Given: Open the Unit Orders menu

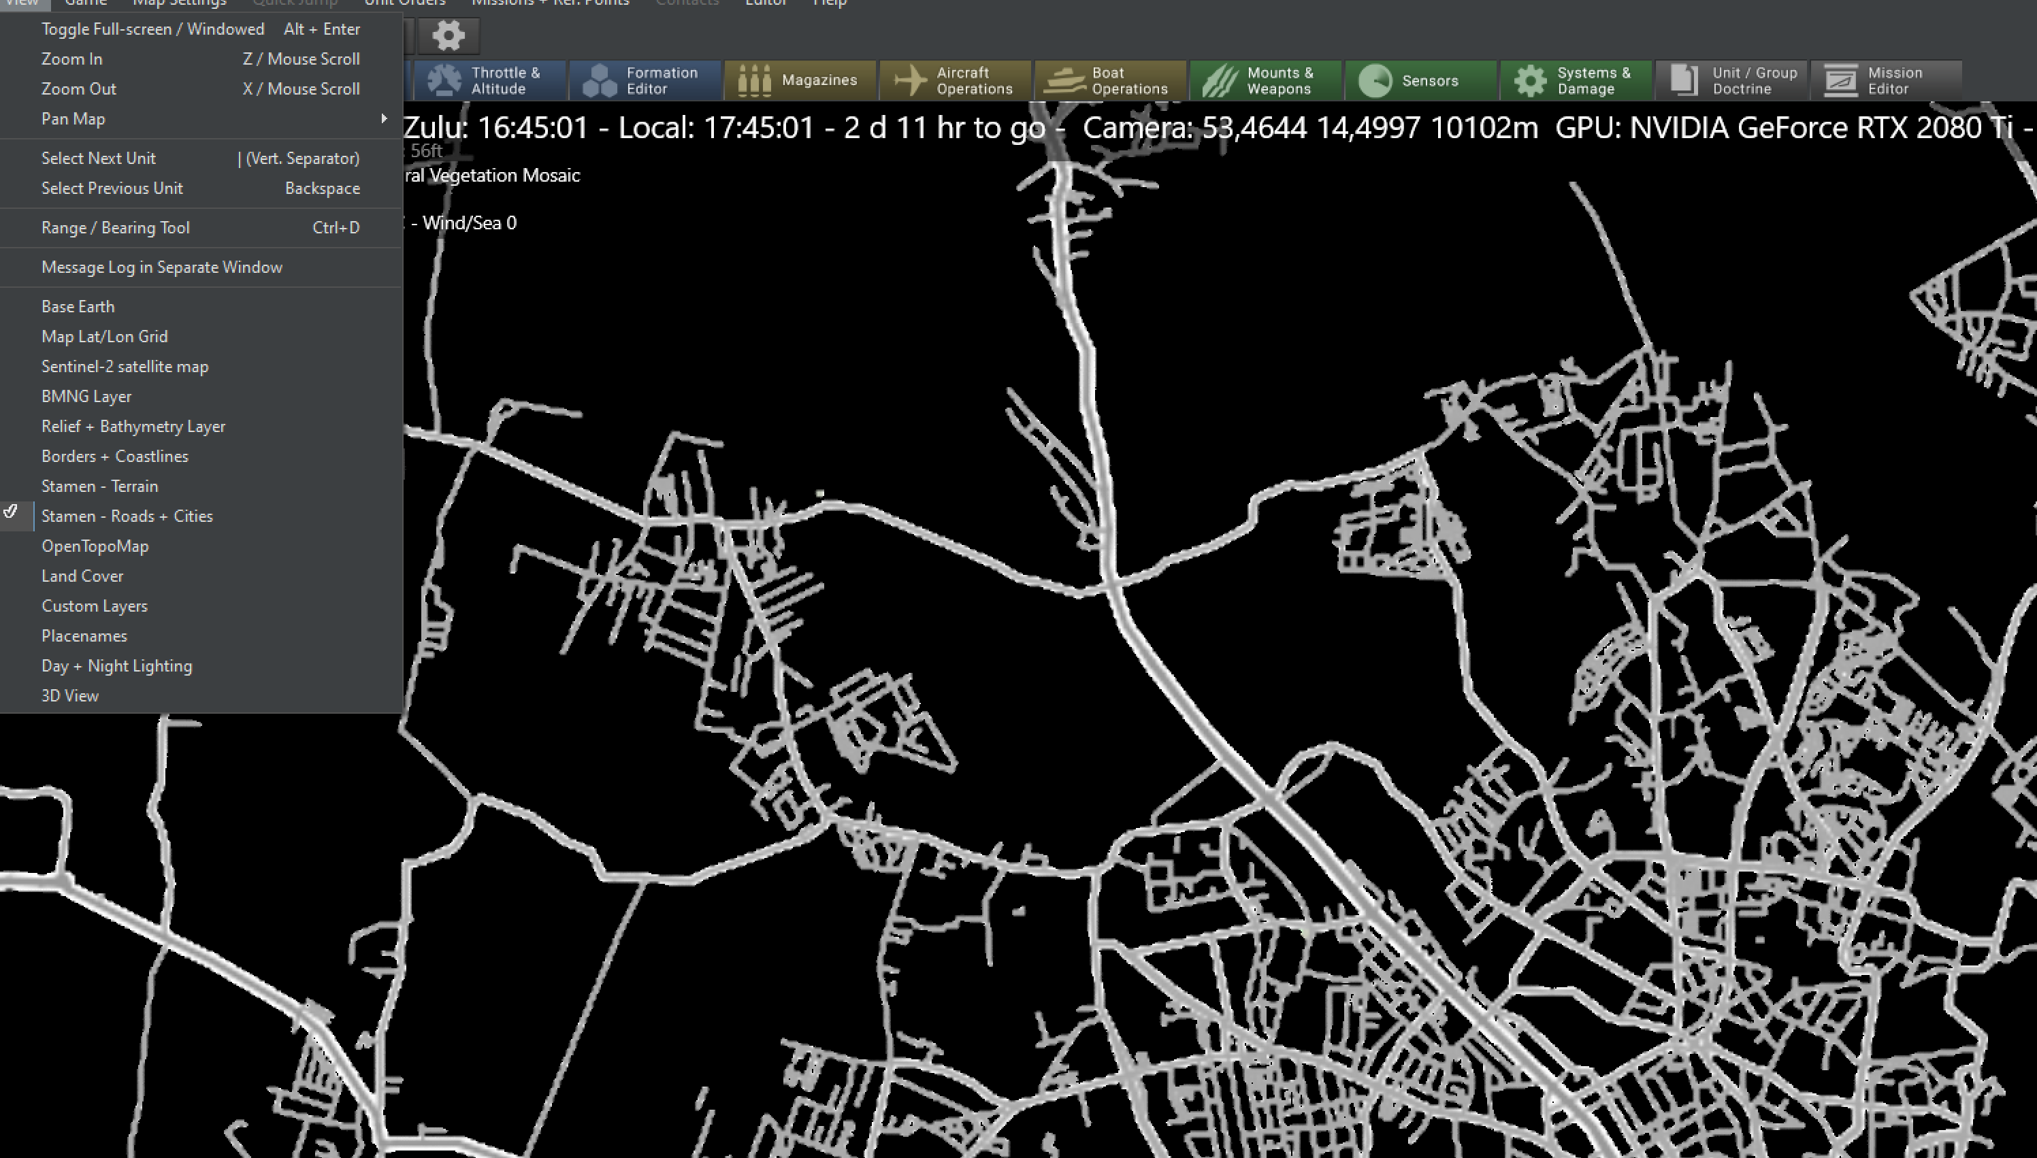Looking at the screenshot, I should click(x=405, y=3).
